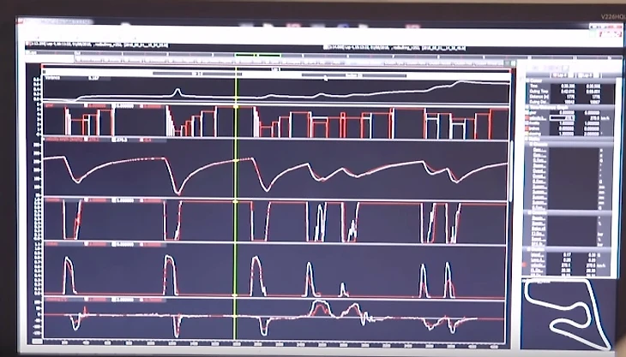Select the yellow vertical cursor line on graphs
The height and width of the screenshot is (357, 626).
236,203
